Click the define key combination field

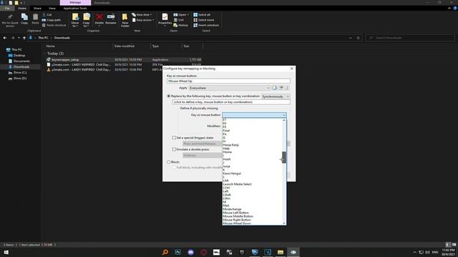pyautogui.click(x=231, y=102)
